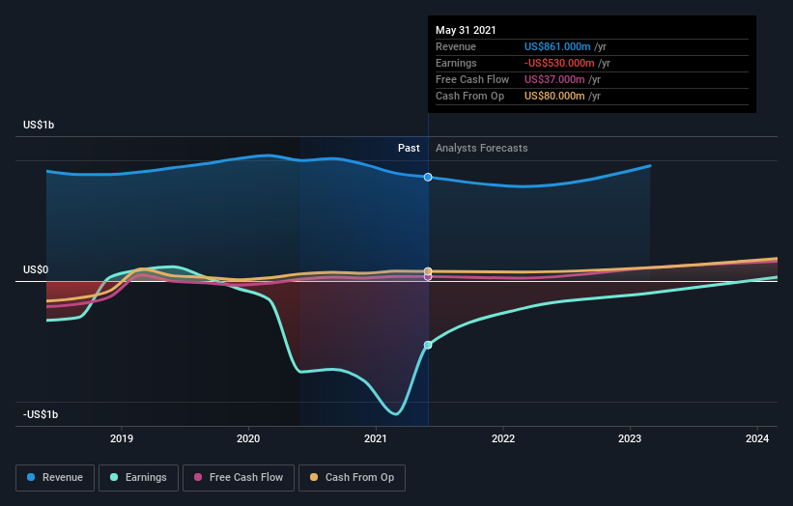Click the Earnings row label in tooltip
The width and height of the screenshot is (793, 506).
tap(456, 63)
